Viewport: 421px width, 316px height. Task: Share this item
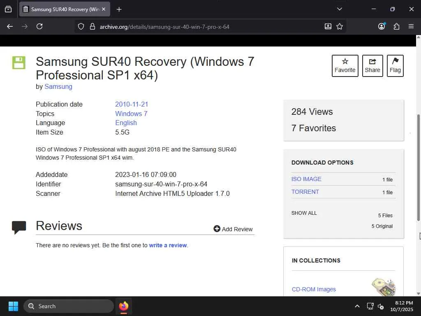372,66
